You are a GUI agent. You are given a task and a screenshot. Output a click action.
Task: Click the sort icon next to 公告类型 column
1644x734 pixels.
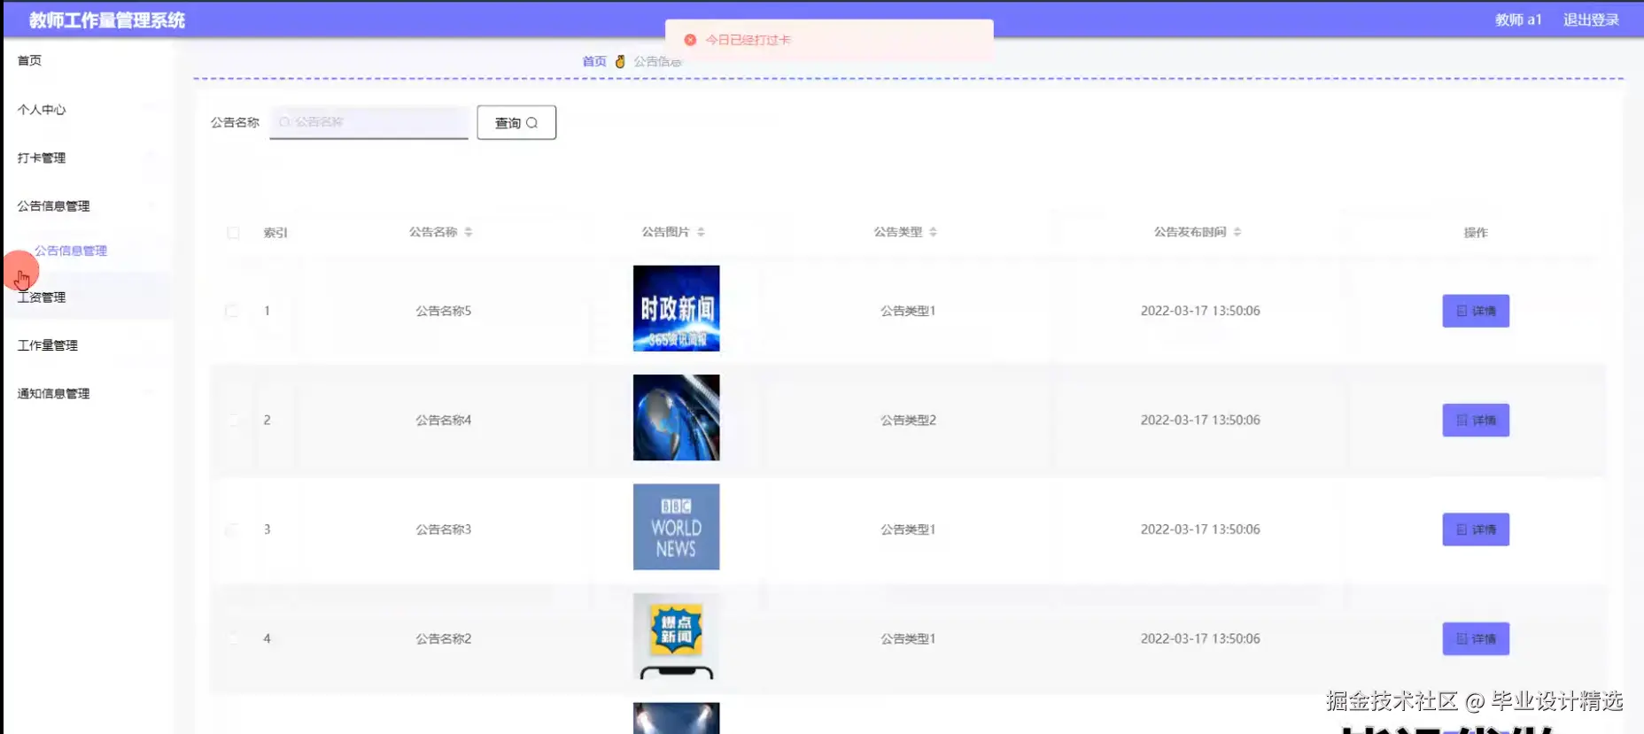pyautogui.click(x=933, y=232)
